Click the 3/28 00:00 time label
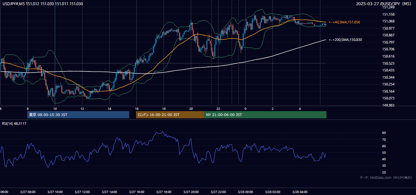 tap(245, 192)
